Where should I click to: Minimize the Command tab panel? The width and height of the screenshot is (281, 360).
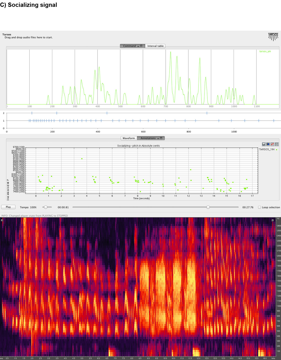point(138,46)
